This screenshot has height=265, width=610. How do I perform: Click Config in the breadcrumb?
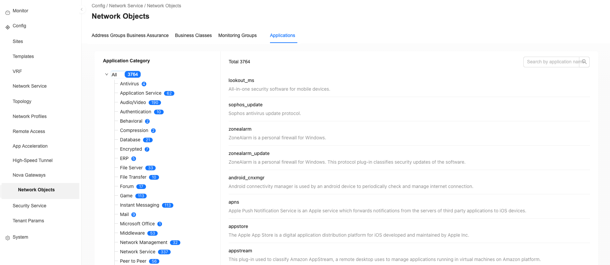click(x=98, y=6)
